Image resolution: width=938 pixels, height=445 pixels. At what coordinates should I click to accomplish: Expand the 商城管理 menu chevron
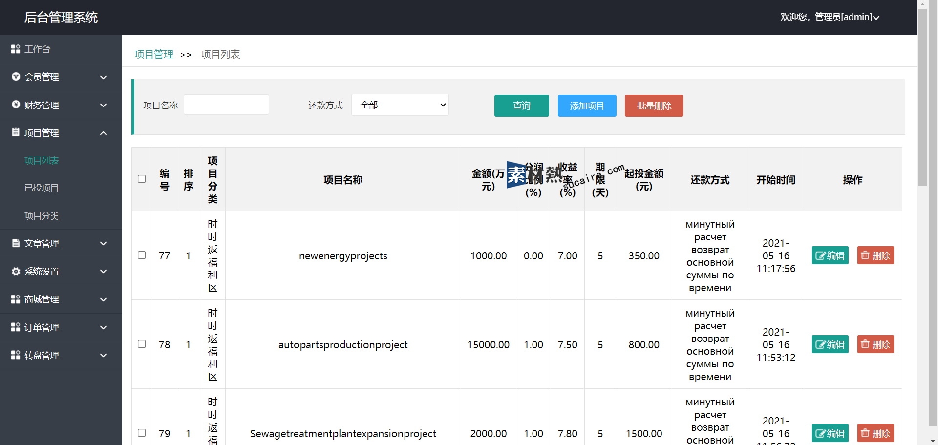103,299
